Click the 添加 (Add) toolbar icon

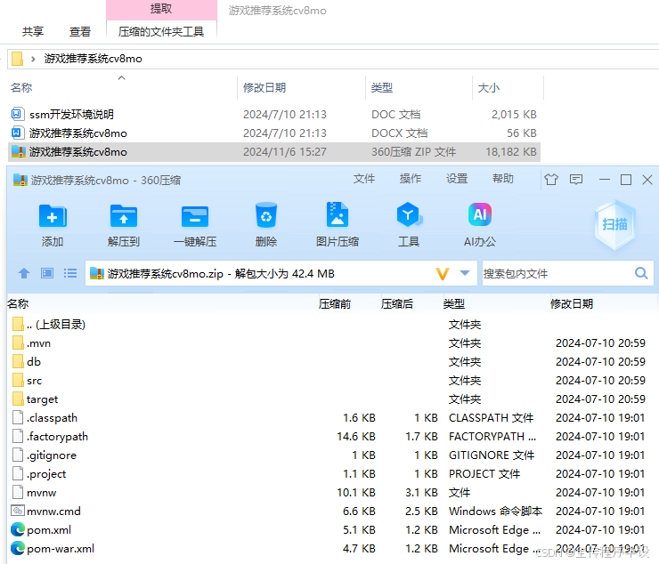coord(53,216)
